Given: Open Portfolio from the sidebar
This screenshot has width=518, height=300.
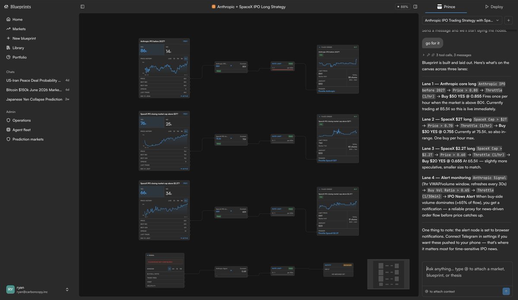Looking at the screenshot, I should point(19,57).
